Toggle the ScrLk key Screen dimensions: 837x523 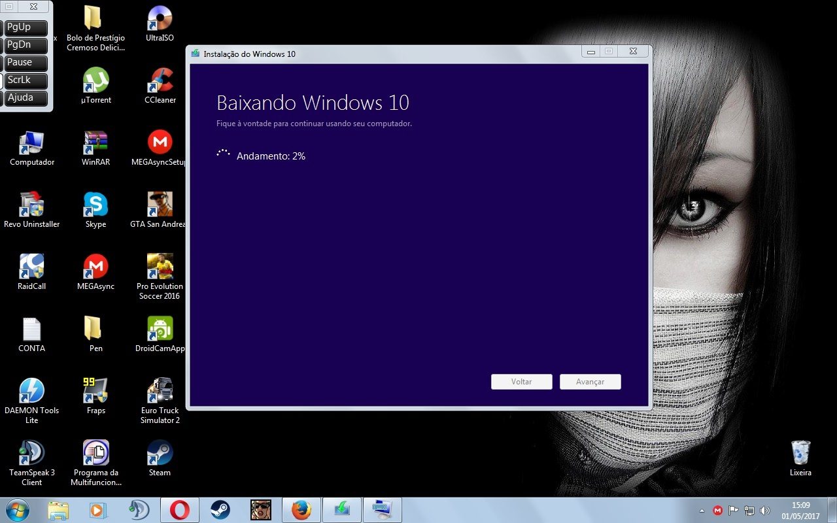tap(27, 81)
